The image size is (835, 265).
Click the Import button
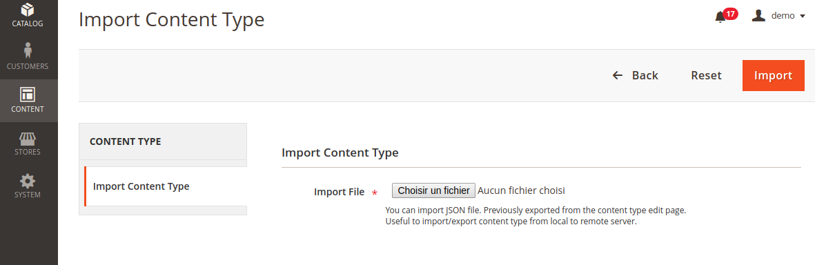pyautogui.click(x=773, y=75)
